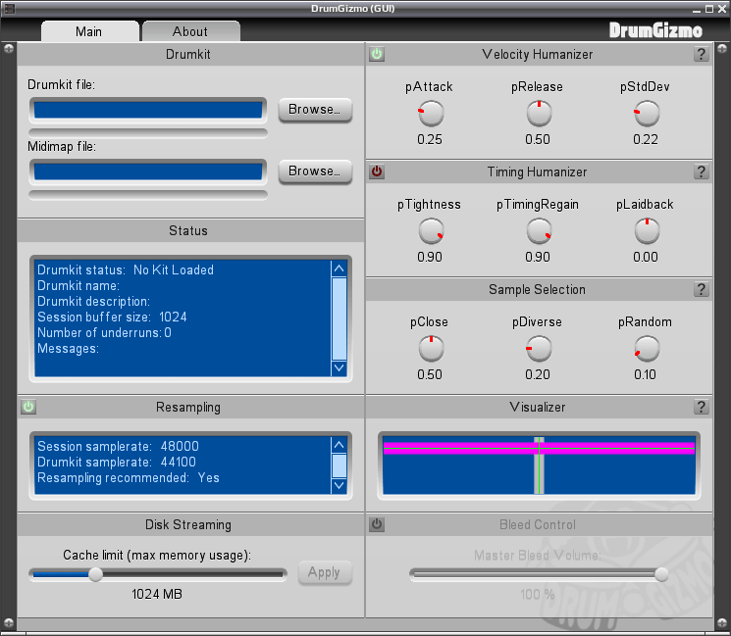This screenshot has width=731, height=636.
Task: Click the Resampling box scrollbar thumb
Action: coord(339,465)
